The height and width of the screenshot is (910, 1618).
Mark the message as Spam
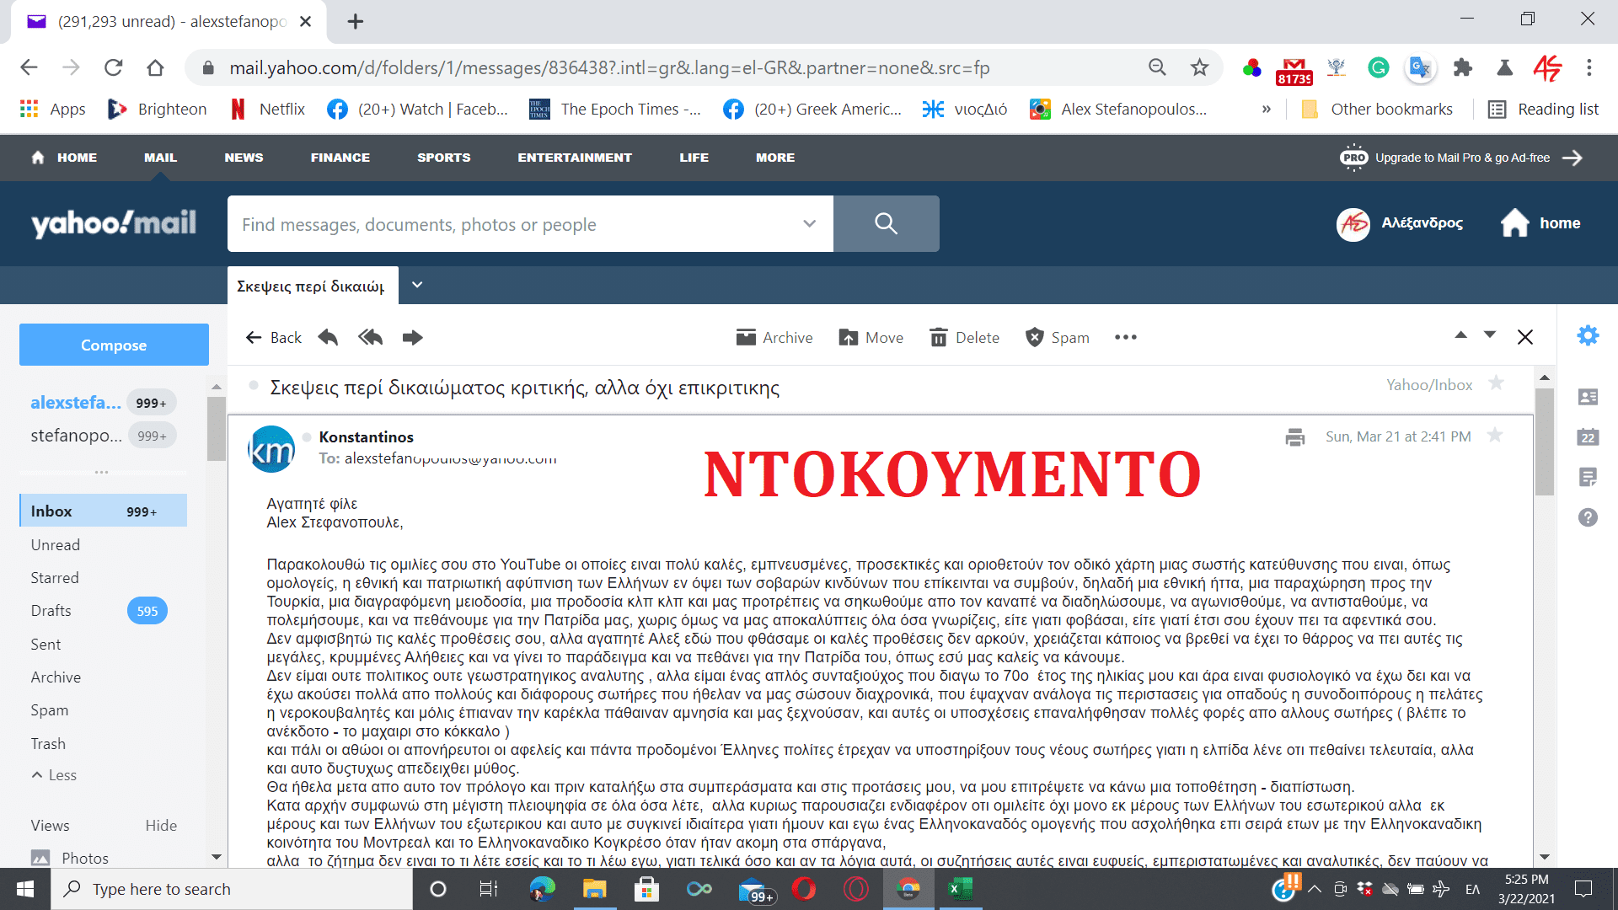click(x=1058, y=338)
